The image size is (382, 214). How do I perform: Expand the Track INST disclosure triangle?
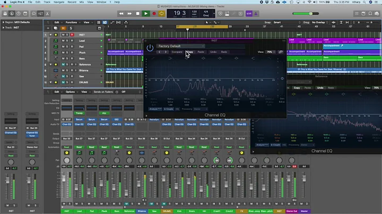tap(3, 28)
